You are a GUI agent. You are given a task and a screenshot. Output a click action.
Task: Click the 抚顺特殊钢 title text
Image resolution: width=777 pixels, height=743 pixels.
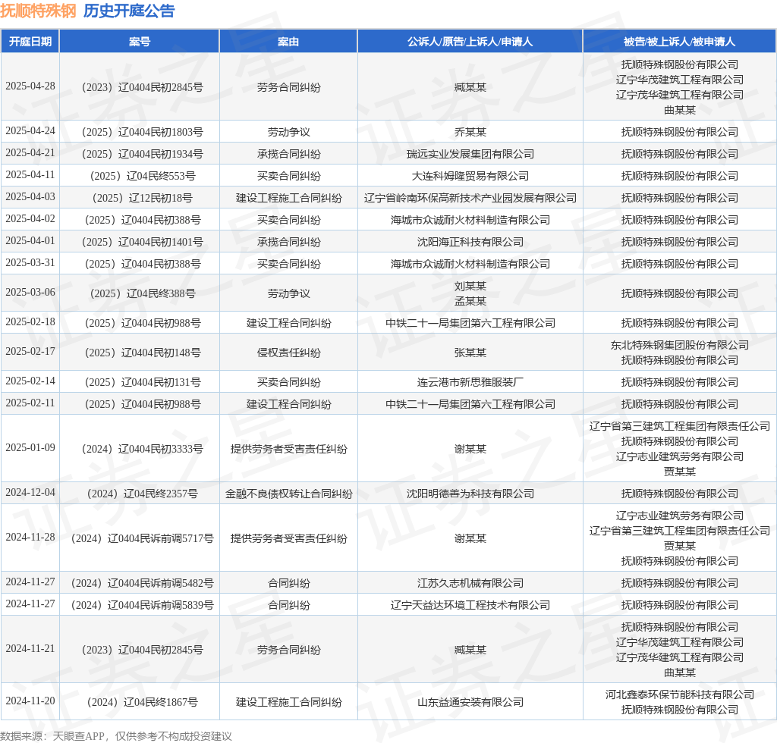pos(38,11)
